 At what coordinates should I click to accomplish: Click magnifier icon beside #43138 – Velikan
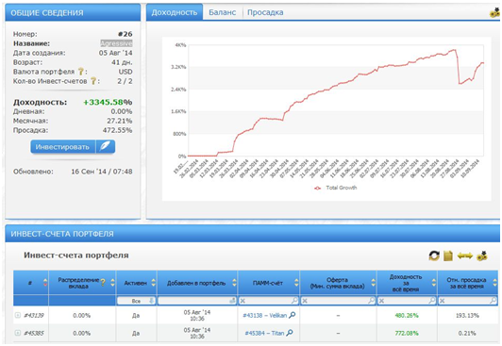(x=292, y=315)
